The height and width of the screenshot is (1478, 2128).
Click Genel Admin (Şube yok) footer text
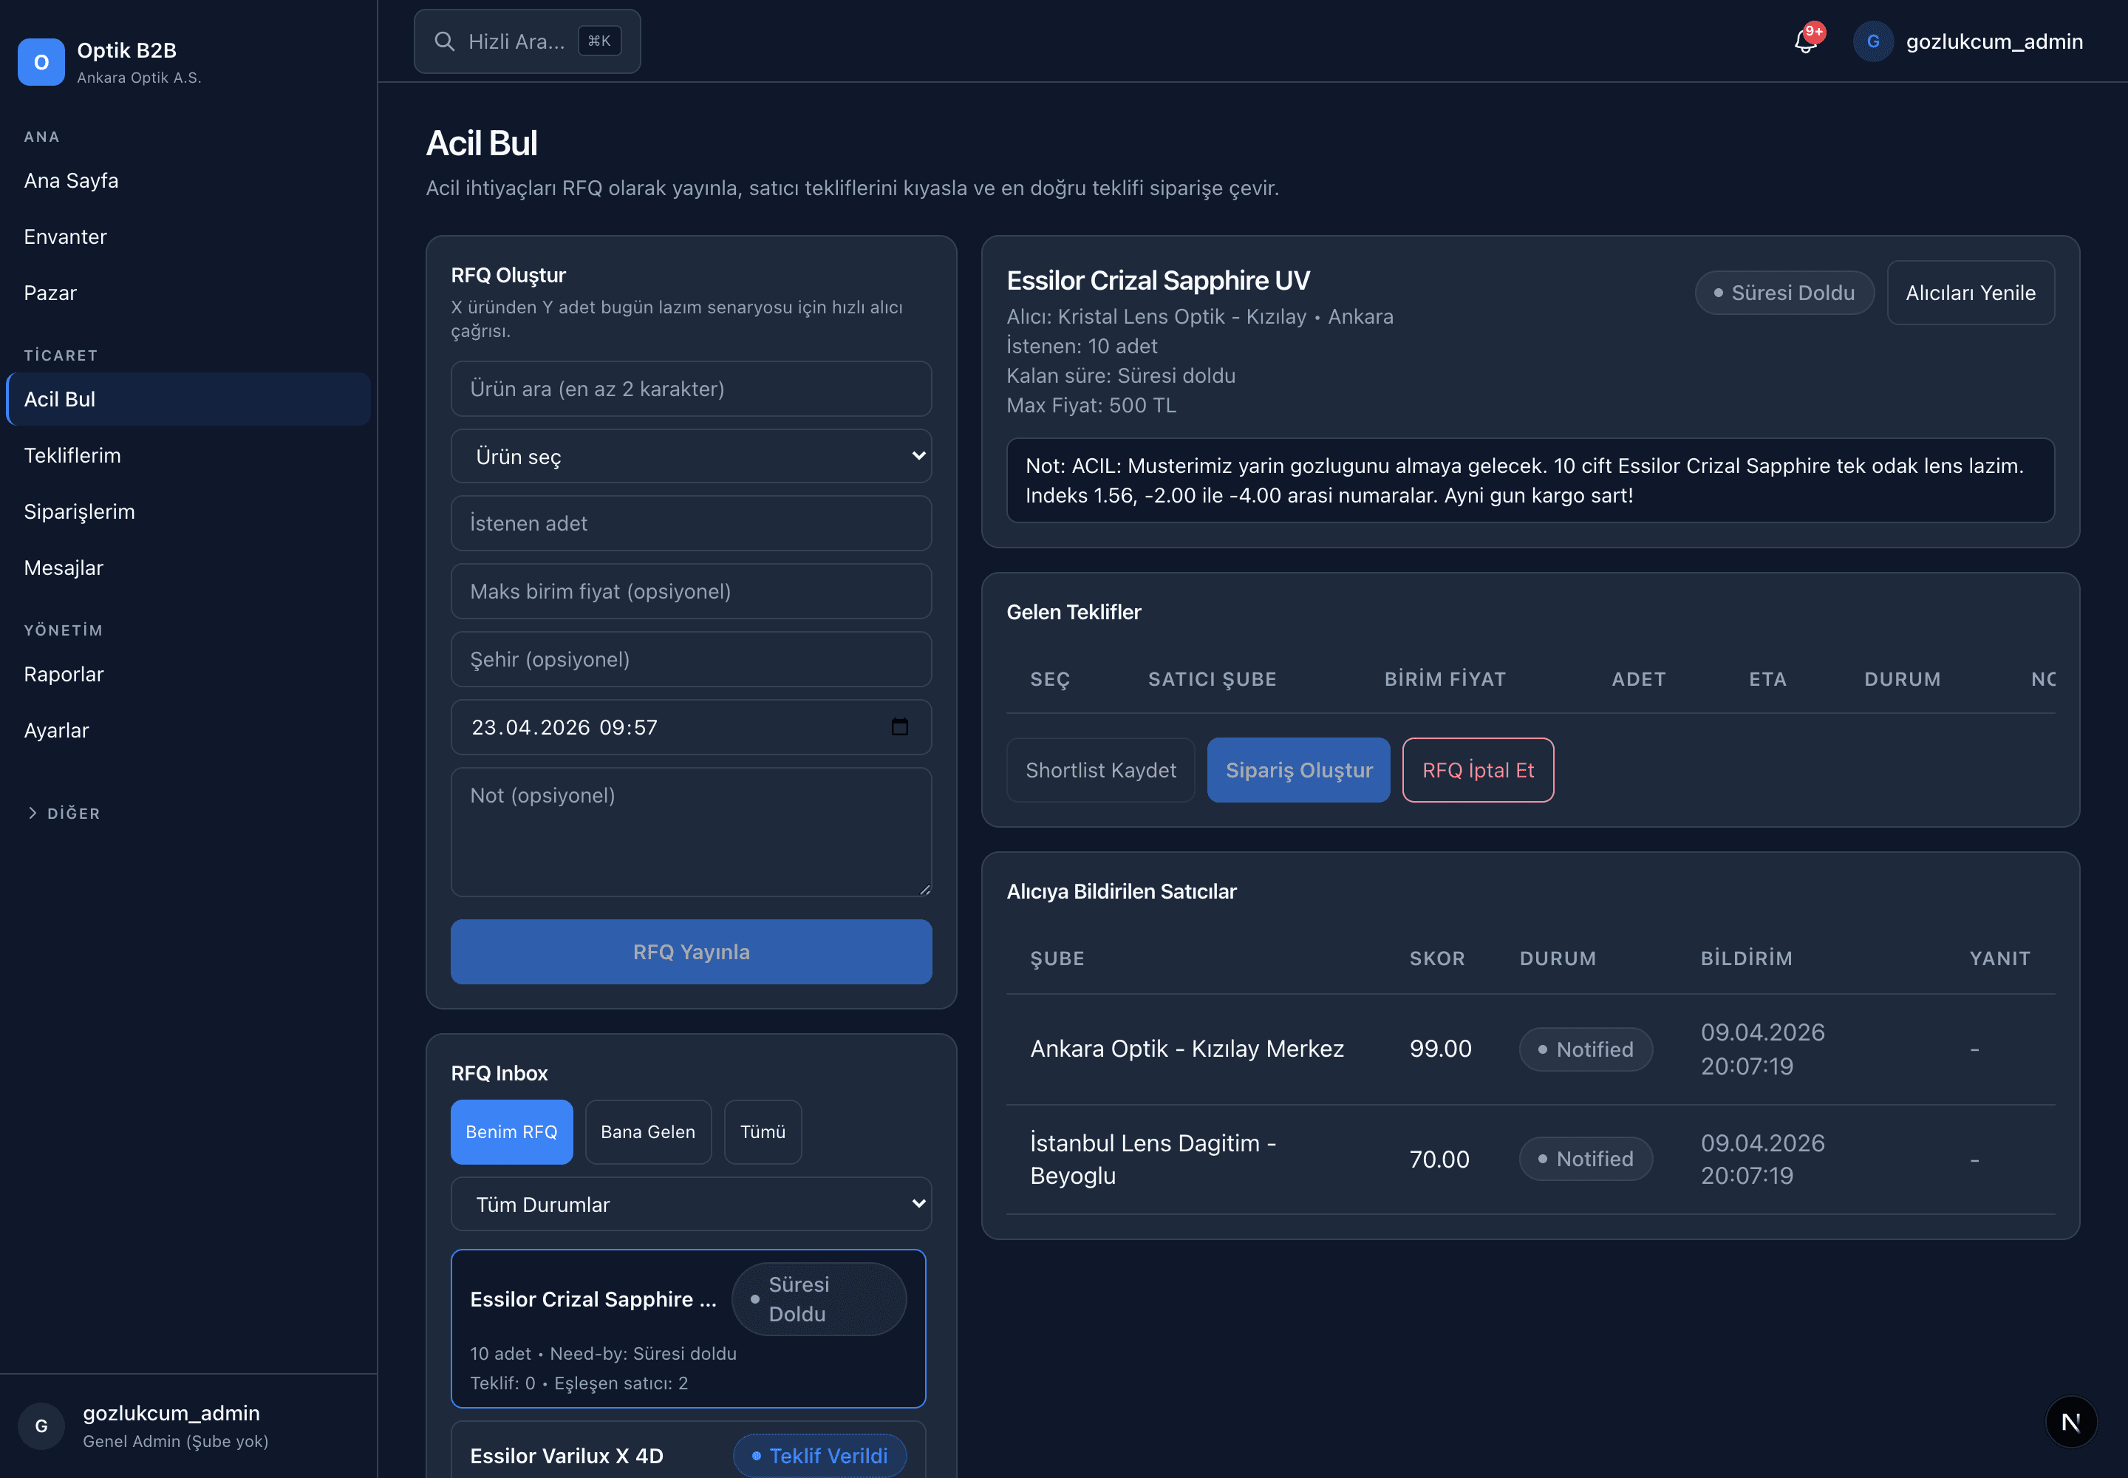click(176, 1441)
